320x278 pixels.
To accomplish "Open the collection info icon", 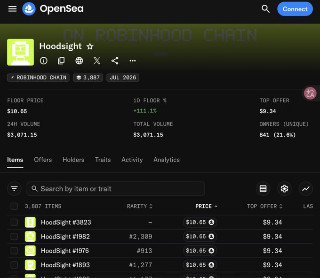I will [43, 61].
